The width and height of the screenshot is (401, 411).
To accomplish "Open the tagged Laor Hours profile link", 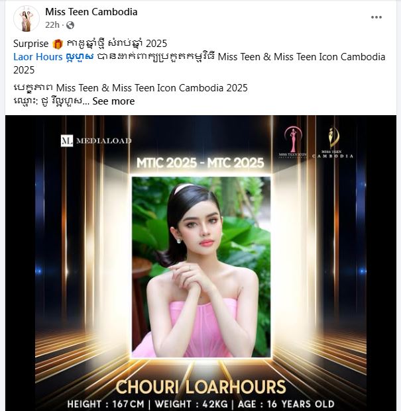I will (x=53, y=57).
